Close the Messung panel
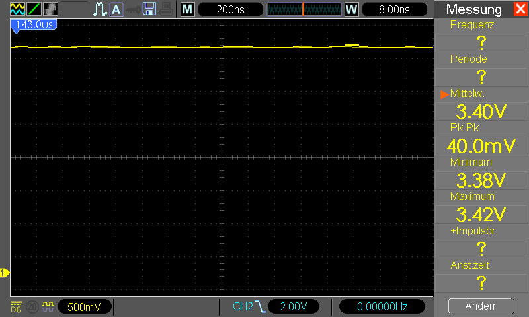The height and width of the screenshot is (317, 529). click(520, 9)
